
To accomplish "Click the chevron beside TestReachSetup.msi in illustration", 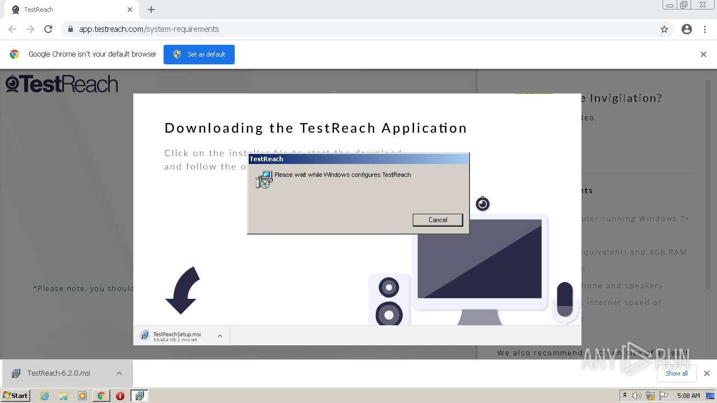I will pos(220,336).
